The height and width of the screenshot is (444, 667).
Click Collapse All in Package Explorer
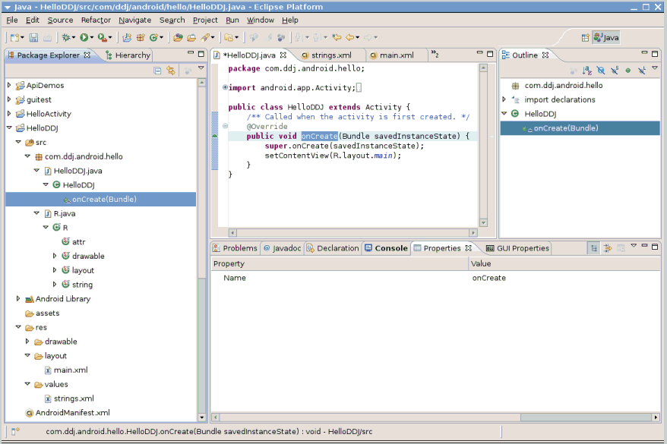(x=158, y=71)
